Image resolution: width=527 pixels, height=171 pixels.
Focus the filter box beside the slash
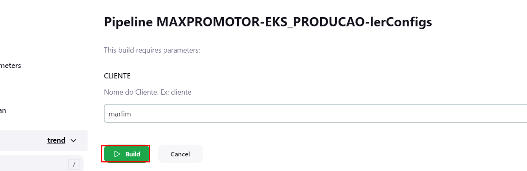tap(32, 164)
